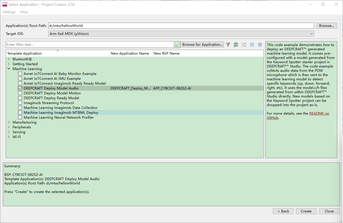This screenshot has width=343, height=223.
Task: Tick Avnet IoTConnect Imagimob Ready Ready Model checkbox
Action: click(20, 83)
